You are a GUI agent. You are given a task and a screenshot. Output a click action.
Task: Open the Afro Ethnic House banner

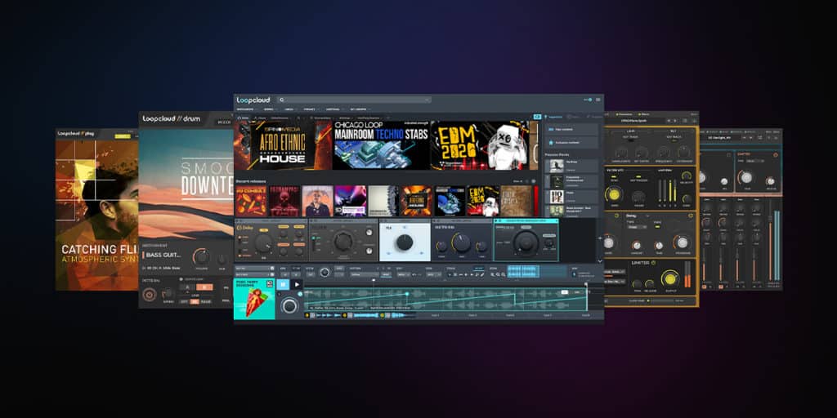282,145
